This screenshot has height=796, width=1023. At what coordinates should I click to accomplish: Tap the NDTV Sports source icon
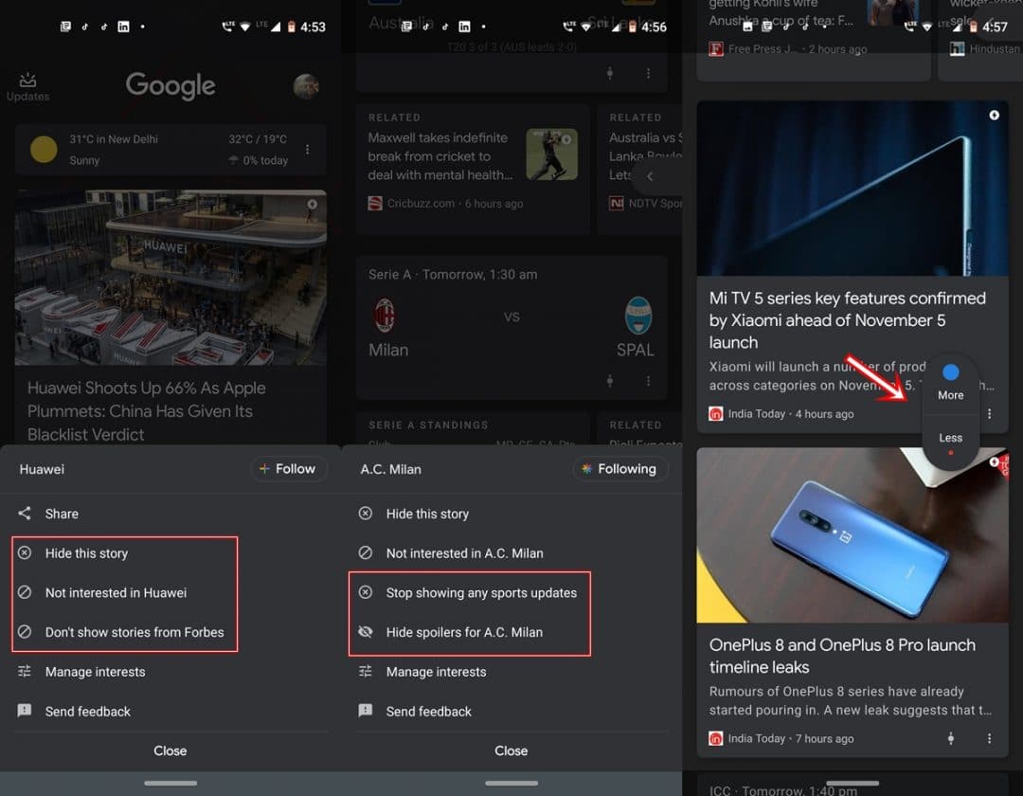[616, 204]
